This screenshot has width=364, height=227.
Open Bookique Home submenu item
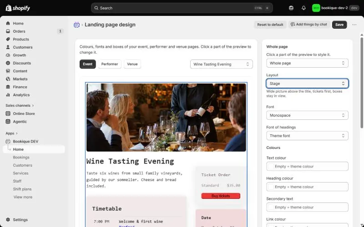pyautogui.click(x=34, y=149)
